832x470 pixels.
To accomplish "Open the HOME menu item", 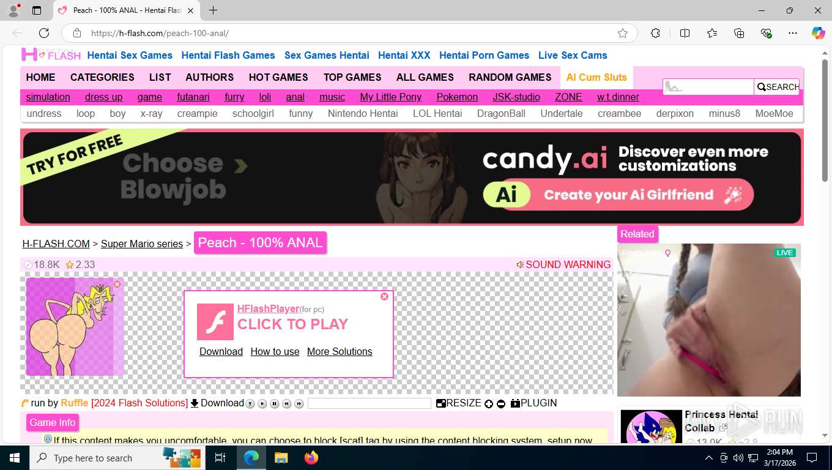I will click(x=40, y=77).
